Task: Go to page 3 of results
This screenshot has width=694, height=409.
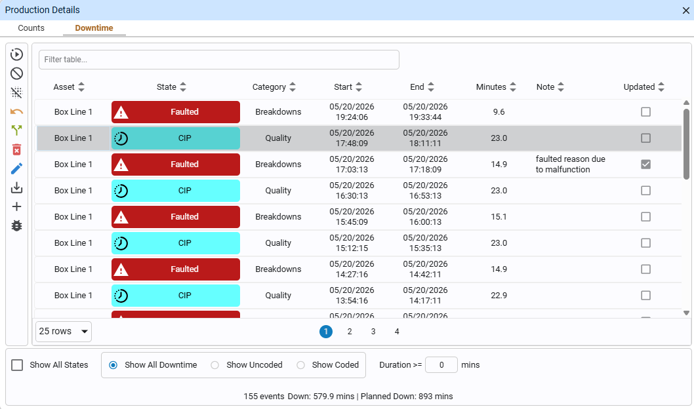Action: (373, 332)
